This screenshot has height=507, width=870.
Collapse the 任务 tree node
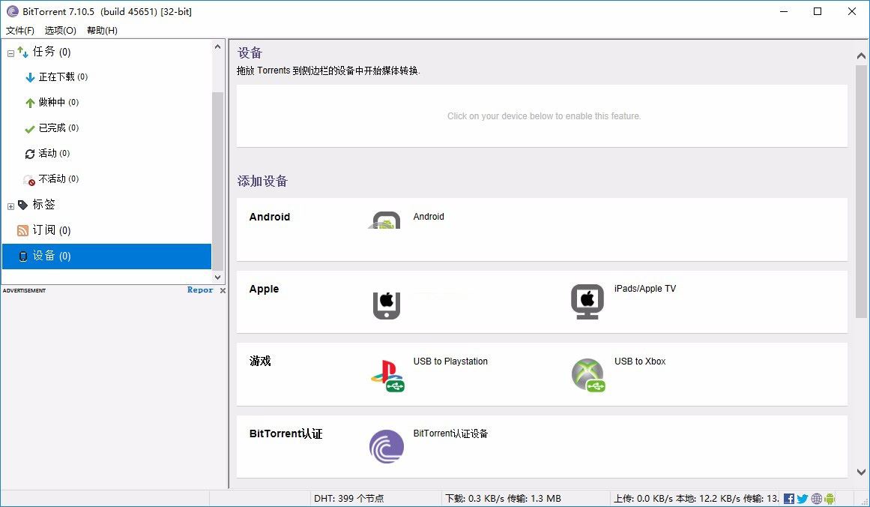click(10, 54)
